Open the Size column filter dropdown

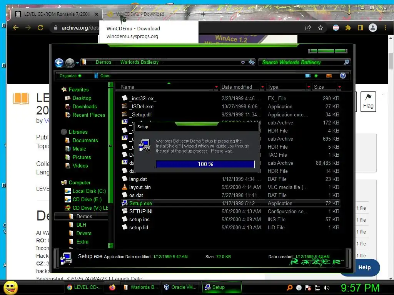[339, 87]
